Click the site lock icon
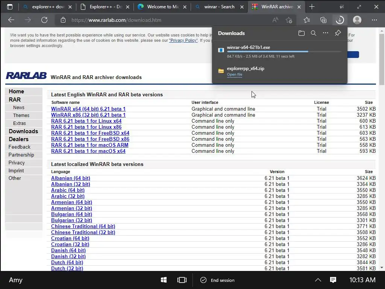 (x=63, y=20)
